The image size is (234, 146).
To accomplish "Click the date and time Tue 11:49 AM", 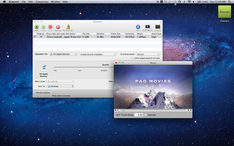I will click(x=218, y=2).
